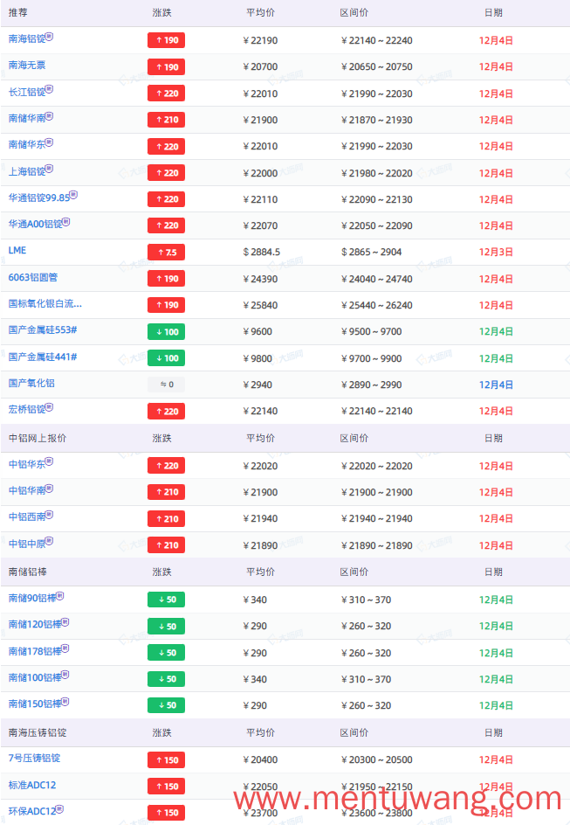Click the round badge icon beside 南储华南

(x=50, y=115)
